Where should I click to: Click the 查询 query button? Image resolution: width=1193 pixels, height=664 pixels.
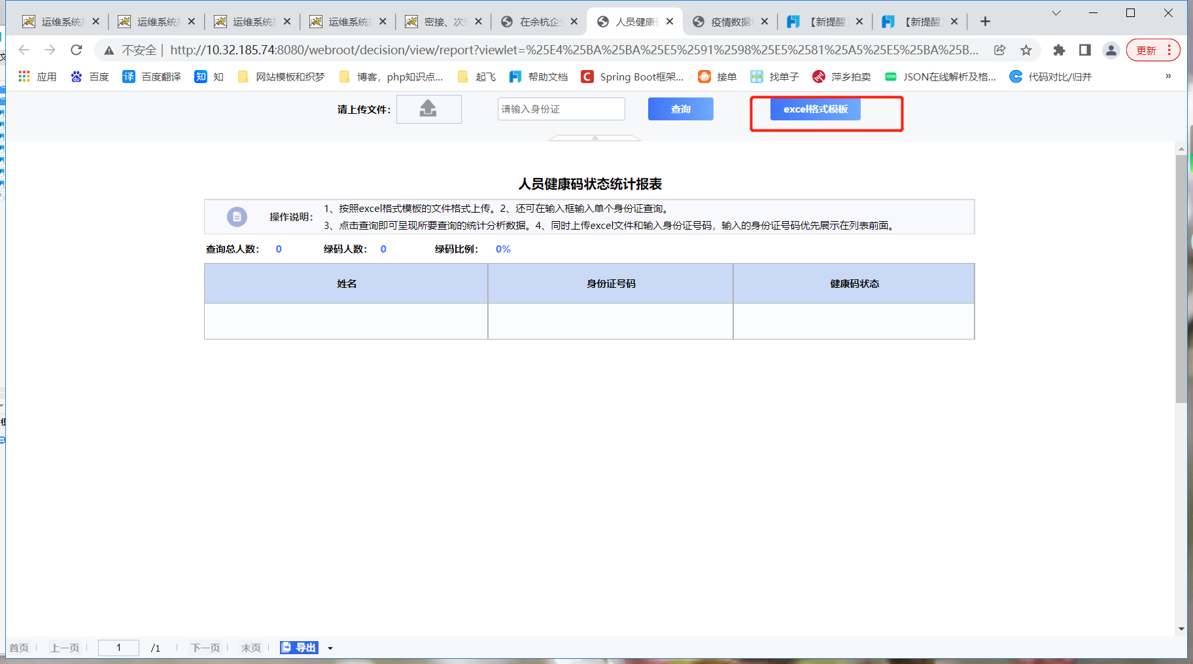coord(681,109)
